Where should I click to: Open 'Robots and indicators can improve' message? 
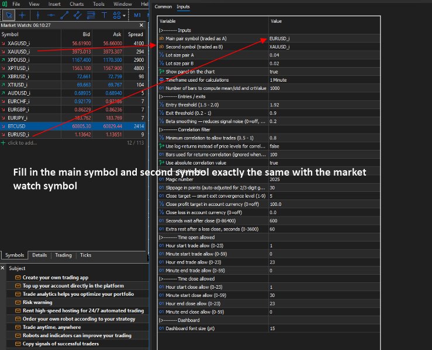point(77,335)
